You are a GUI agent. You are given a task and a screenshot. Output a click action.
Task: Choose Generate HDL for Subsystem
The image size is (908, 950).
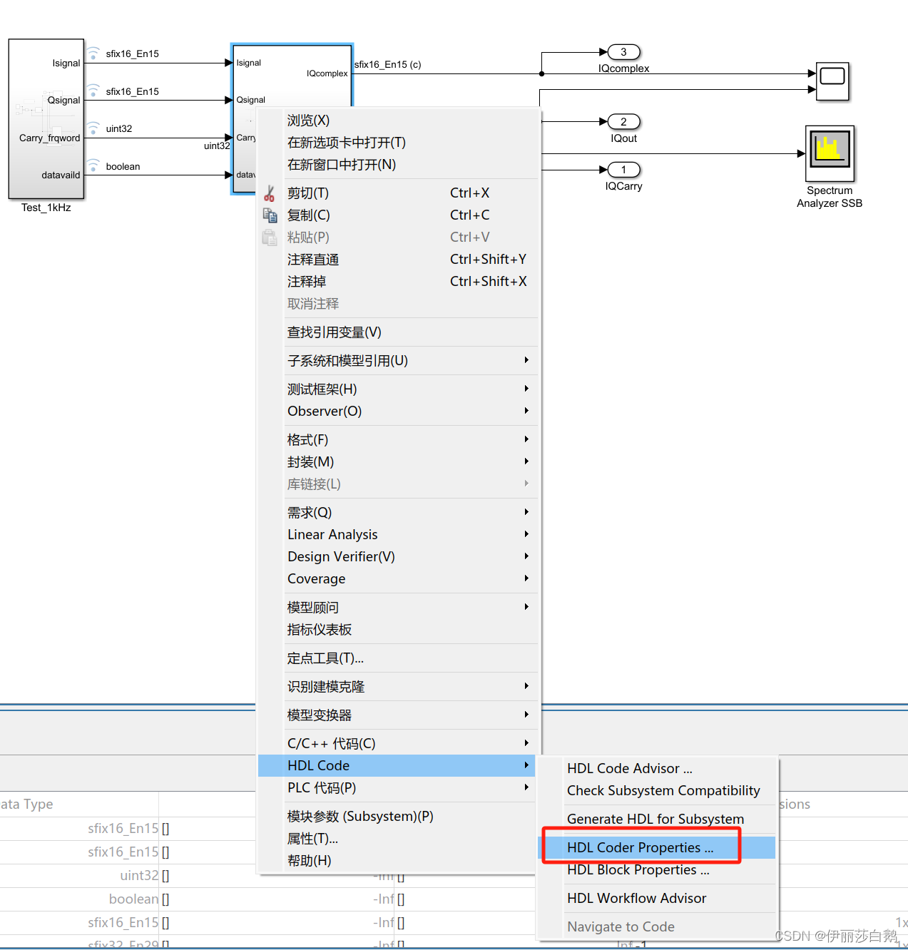(655, 819)
